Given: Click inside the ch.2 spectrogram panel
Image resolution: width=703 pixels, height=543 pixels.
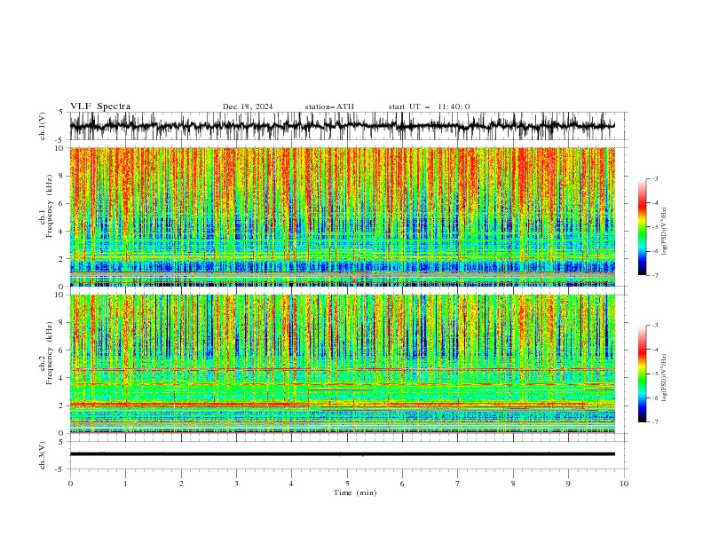Looking at the screenshot, I should (x=342, y=364).
